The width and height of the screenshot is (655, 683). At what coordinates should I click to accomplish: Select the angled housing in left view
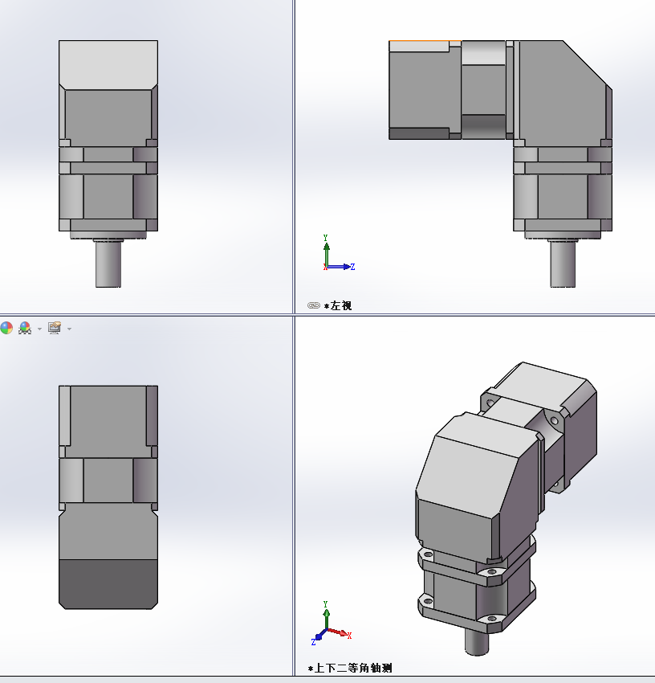pyautogui.click(x=563, y=94)
